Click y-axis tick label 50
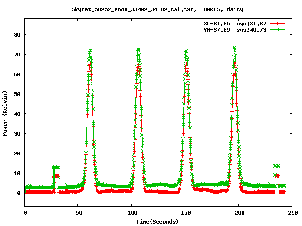The height and width of the screenshot is (226, 302). tap(17, 94)
